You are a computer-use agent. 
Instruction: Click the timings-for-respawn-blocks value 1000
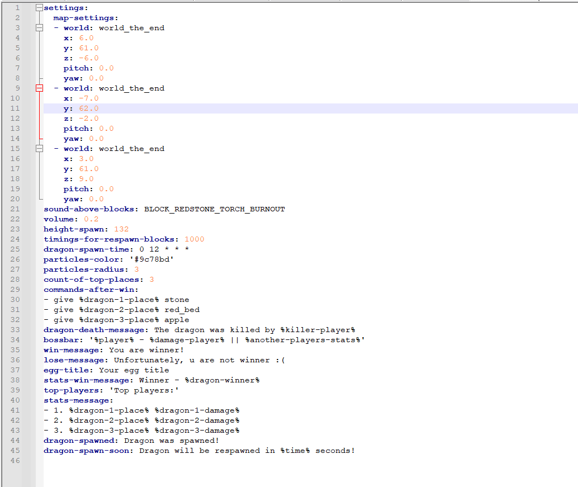(194, 239)
